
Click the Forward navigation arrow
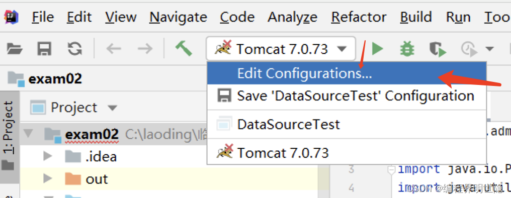point(145,49)
